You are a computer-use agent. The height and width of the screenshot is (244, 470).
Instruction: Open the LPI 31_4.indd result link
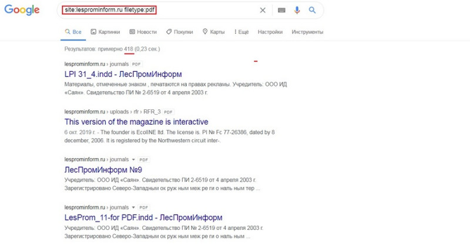(123, 74)
